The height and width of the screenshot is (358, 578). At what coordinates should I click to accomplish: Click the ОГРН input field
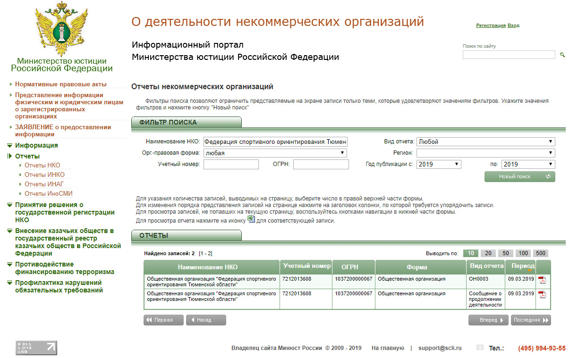tap(321, 164)
